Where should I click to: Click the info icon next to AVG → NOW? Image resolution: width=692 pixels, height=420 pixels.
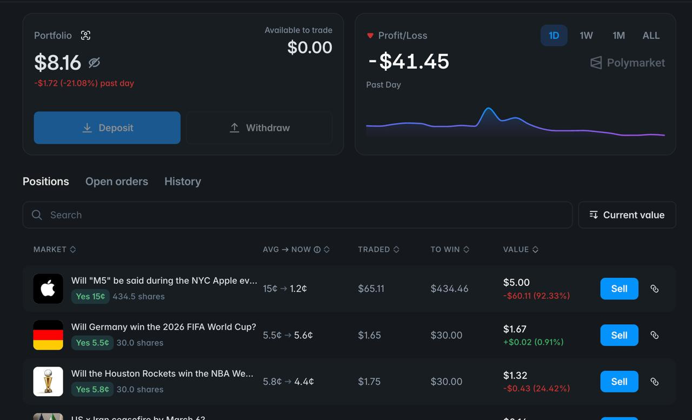coord(317,250)
